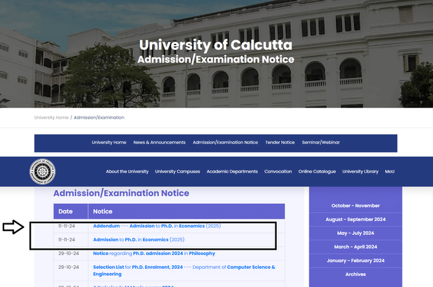Open Selection List Ph.D. Enrolment Computer Science notice
The image size is (433, 287).
[184, 270]
